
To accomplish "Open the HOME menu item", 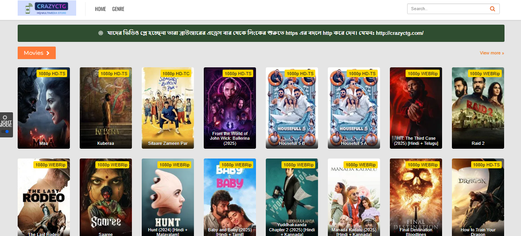I will [x=101, y=9].
